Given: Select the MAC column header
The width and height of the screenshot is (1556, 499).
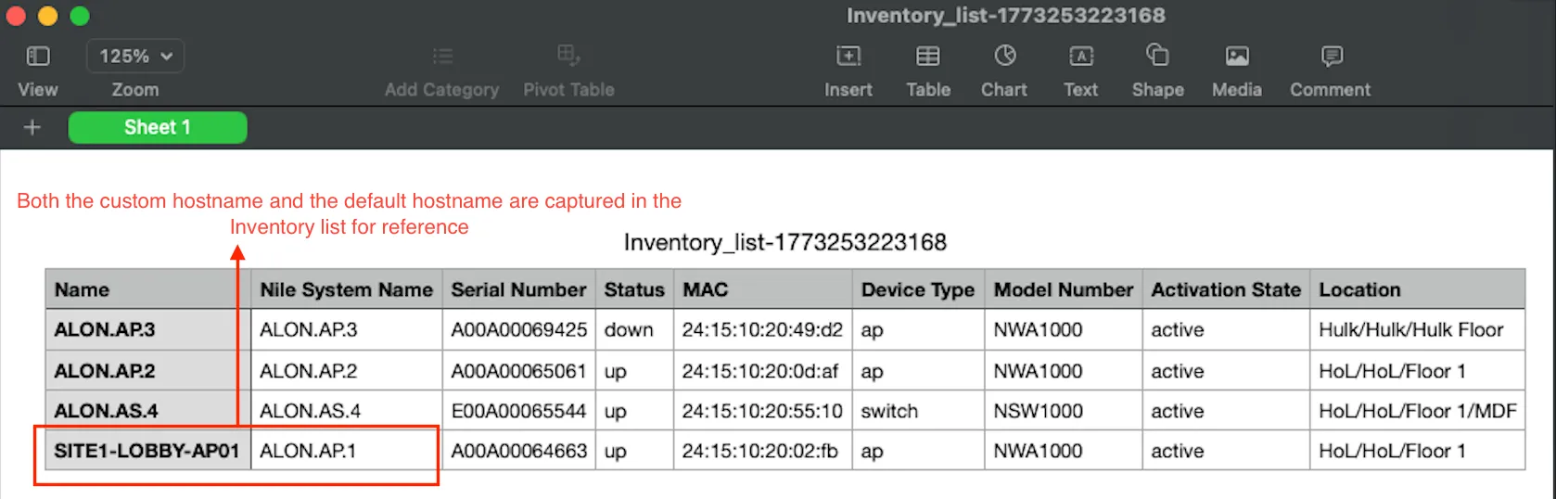Looking at the screenshot, I should [x=763, y=289].
